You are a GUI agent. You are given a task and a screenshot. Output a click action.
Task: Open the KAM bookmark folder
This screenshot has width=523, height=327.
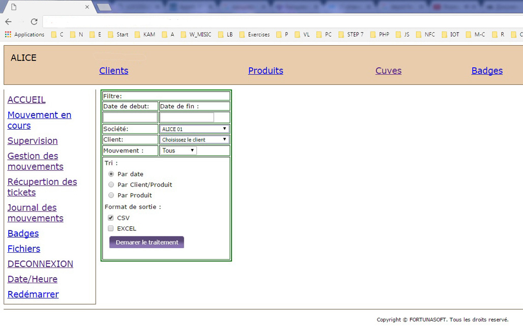144,35
